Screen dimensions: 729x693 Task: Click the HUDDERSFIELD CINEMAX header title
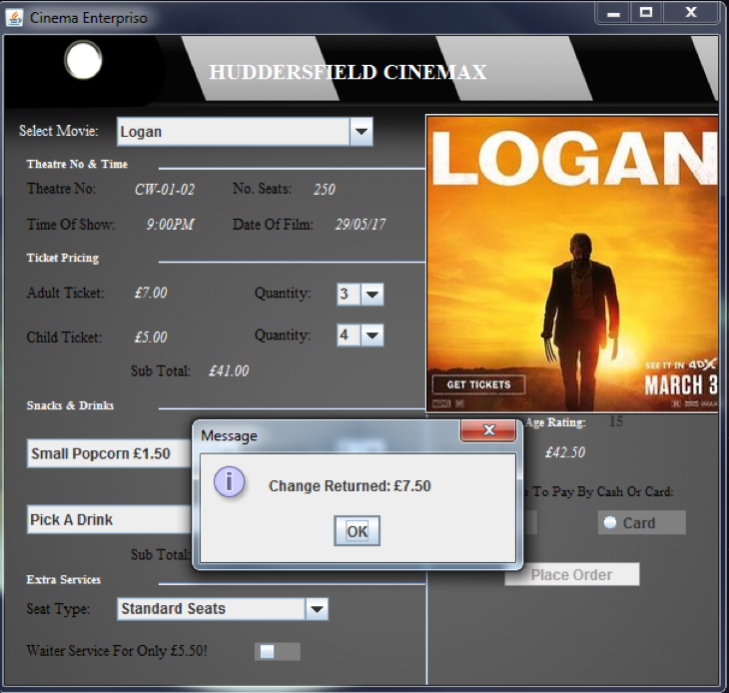coord(348,72)
